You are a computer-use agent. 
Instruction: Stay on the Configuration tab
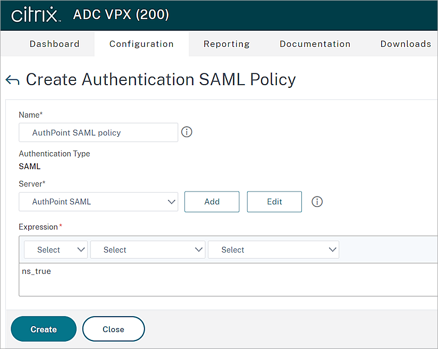click(141, 44)
